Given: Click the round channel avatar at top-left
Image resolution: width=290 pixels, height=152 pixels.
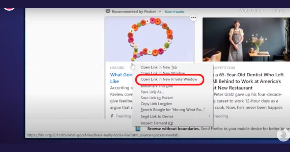Looking at the screenshot, I should click(9, 6).
